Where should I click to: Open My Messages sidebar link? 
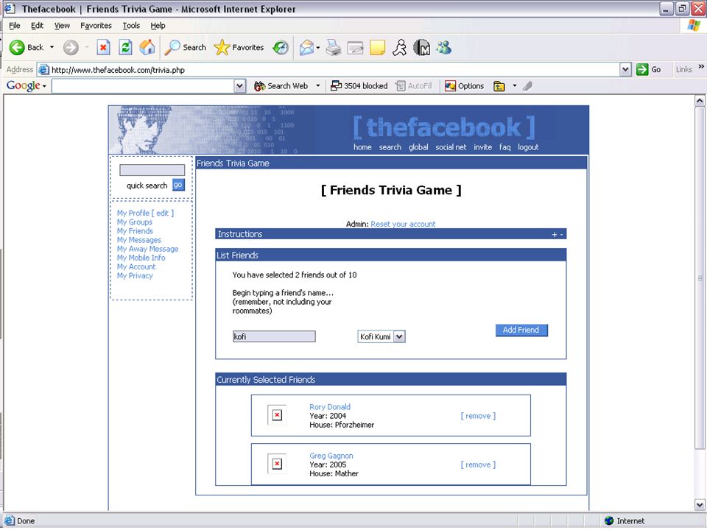(x=139, y=240)
